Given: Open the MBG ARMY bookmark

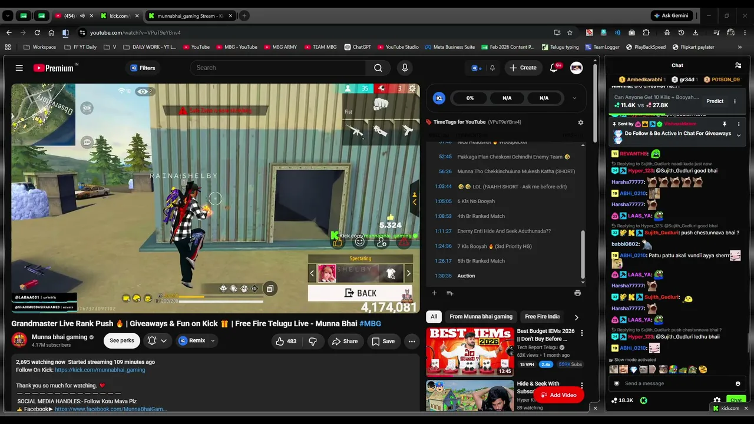Looking at the screenshot, I should point(280,47).
